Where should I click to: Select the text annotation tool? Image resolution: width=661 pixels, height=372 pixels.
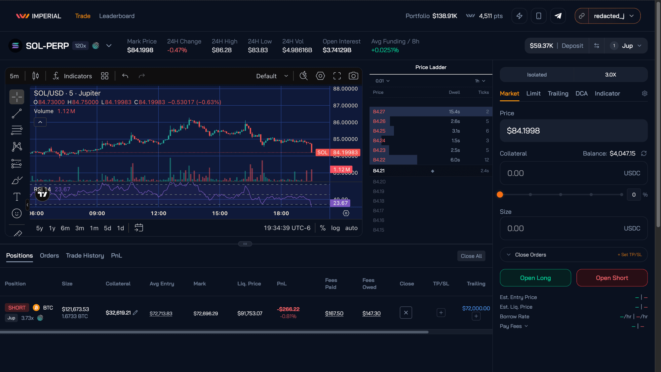tap(17, 196)
